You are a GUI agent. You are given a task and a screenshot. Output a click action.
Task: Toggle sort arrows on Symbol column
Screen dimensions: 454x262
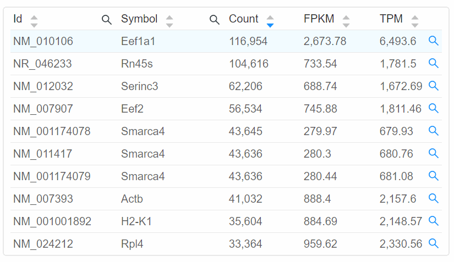(x=169, y=21)
